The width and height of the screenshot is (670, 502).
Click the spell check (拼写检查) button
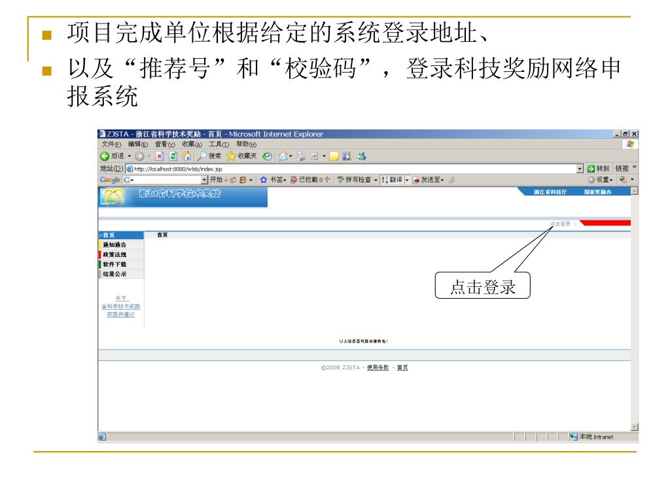(355, 180)
